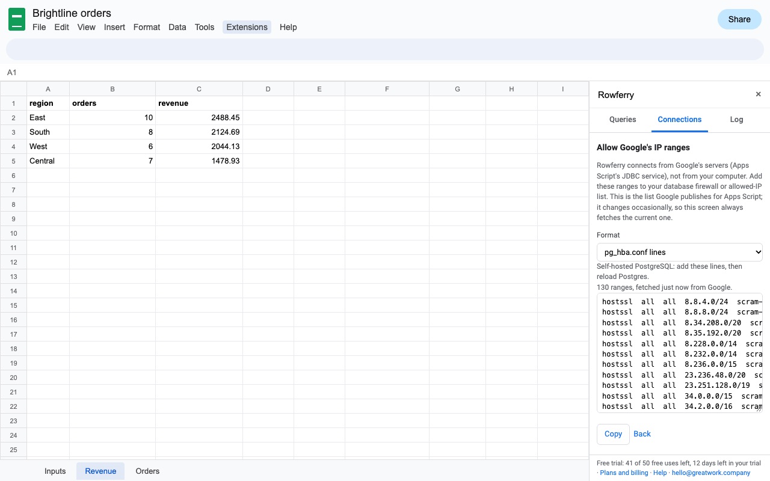Select the cell with revenue 2488.45
The image size is (770, 481).
(x=199, y=118)
